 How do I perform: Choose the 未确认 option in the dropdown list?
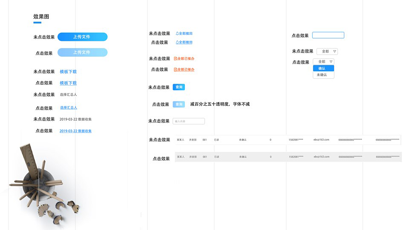point(324,75)
